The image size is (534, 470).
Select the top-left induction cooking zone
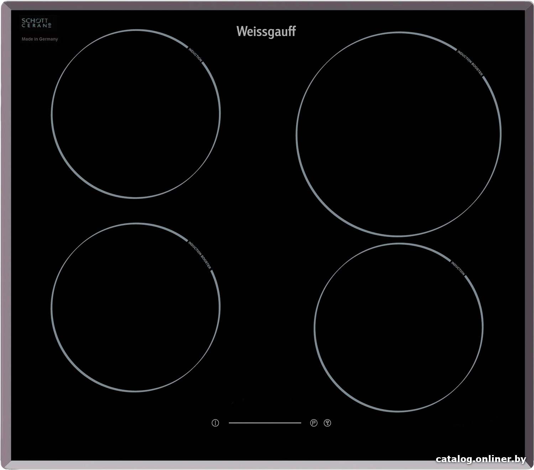tap(136, 114)
